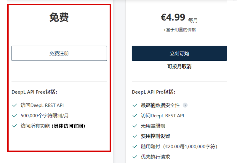Click the 立刻订购 button
The width and height of the screenshot is (237, 163).
(x=179, y=53)
